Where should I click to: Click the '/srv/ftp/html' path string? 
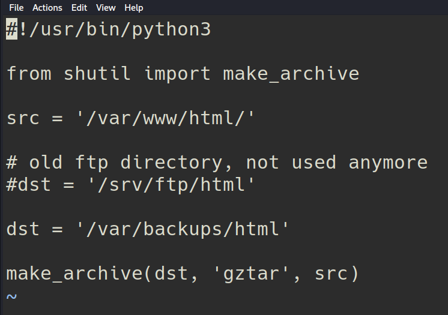click(x=166, y=185)
